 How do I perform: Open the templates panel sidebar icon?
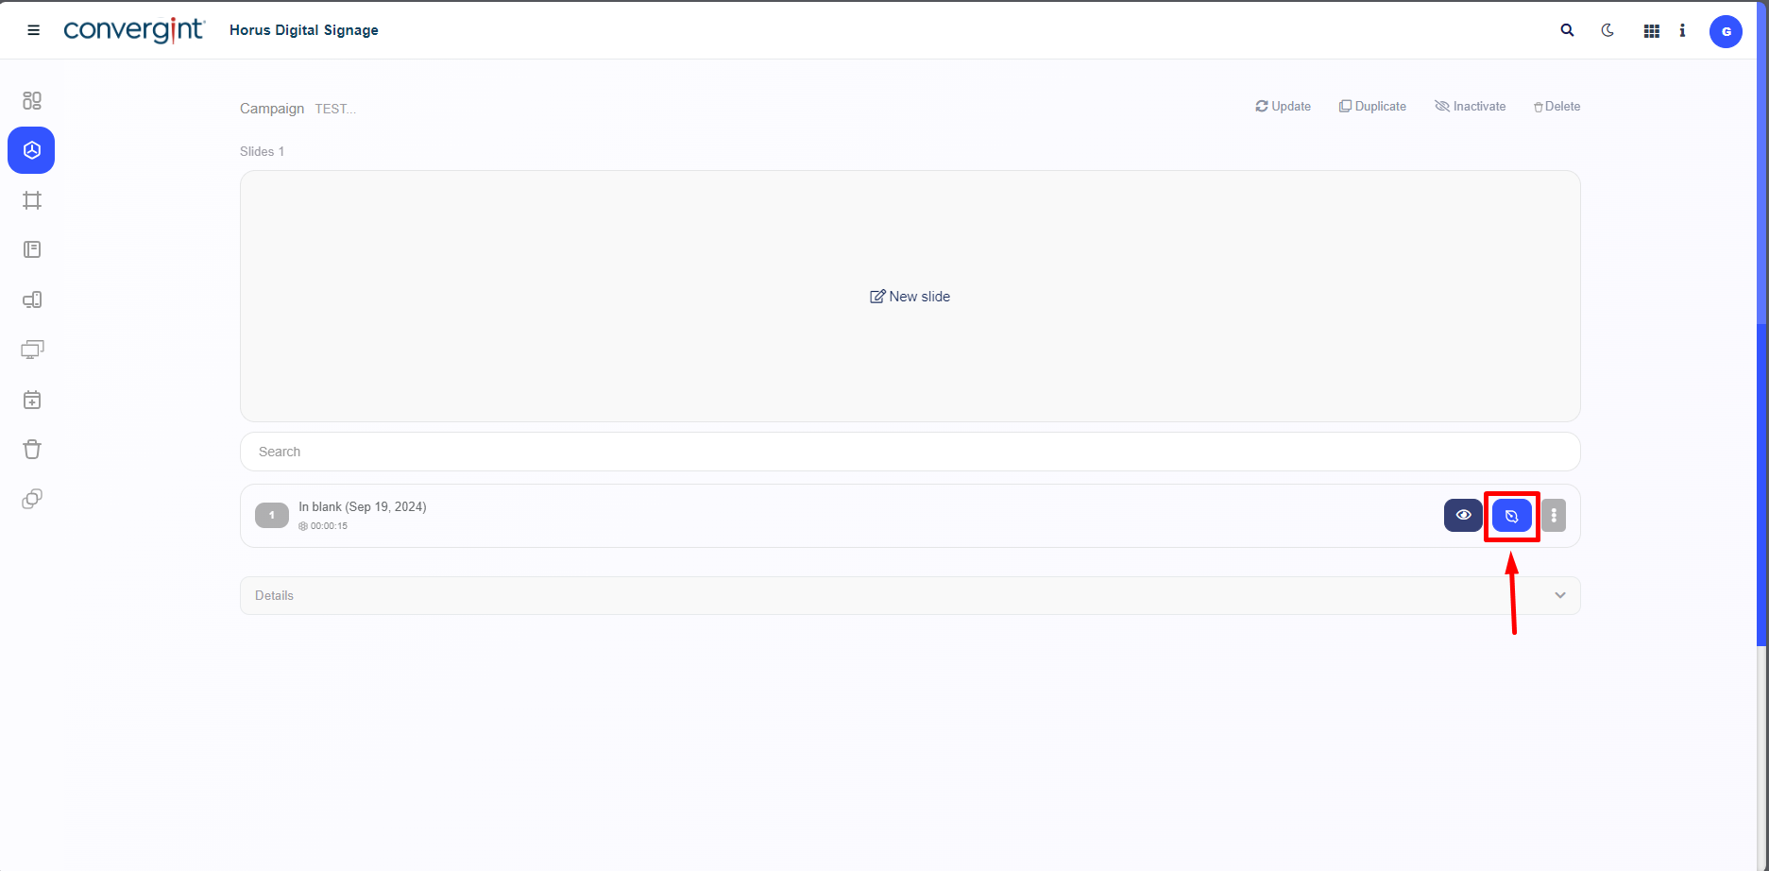coord(32,249)
